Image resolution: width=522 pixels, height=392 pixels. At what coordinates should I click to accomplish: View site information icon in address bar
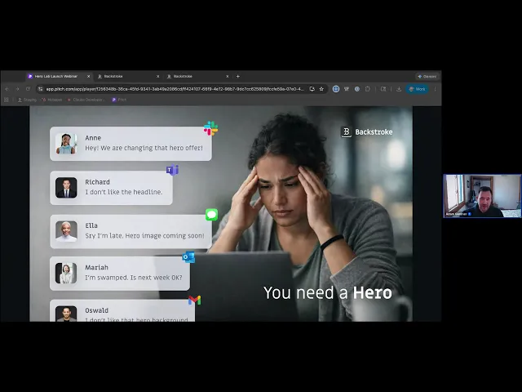tap(40, 89)
